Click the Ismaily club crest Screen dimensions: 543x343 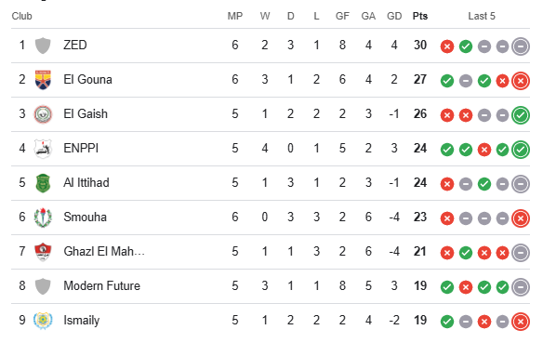click(x=43, y=321)
